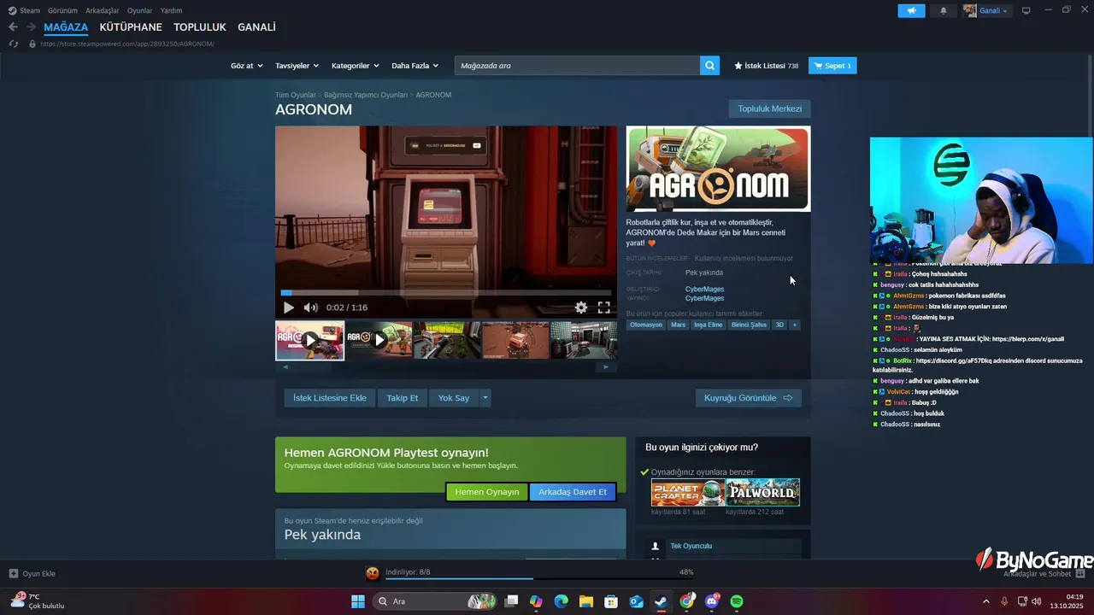Click the Topluluk Merkezi button
The image size is (1094, 615).
click(769, 108)
